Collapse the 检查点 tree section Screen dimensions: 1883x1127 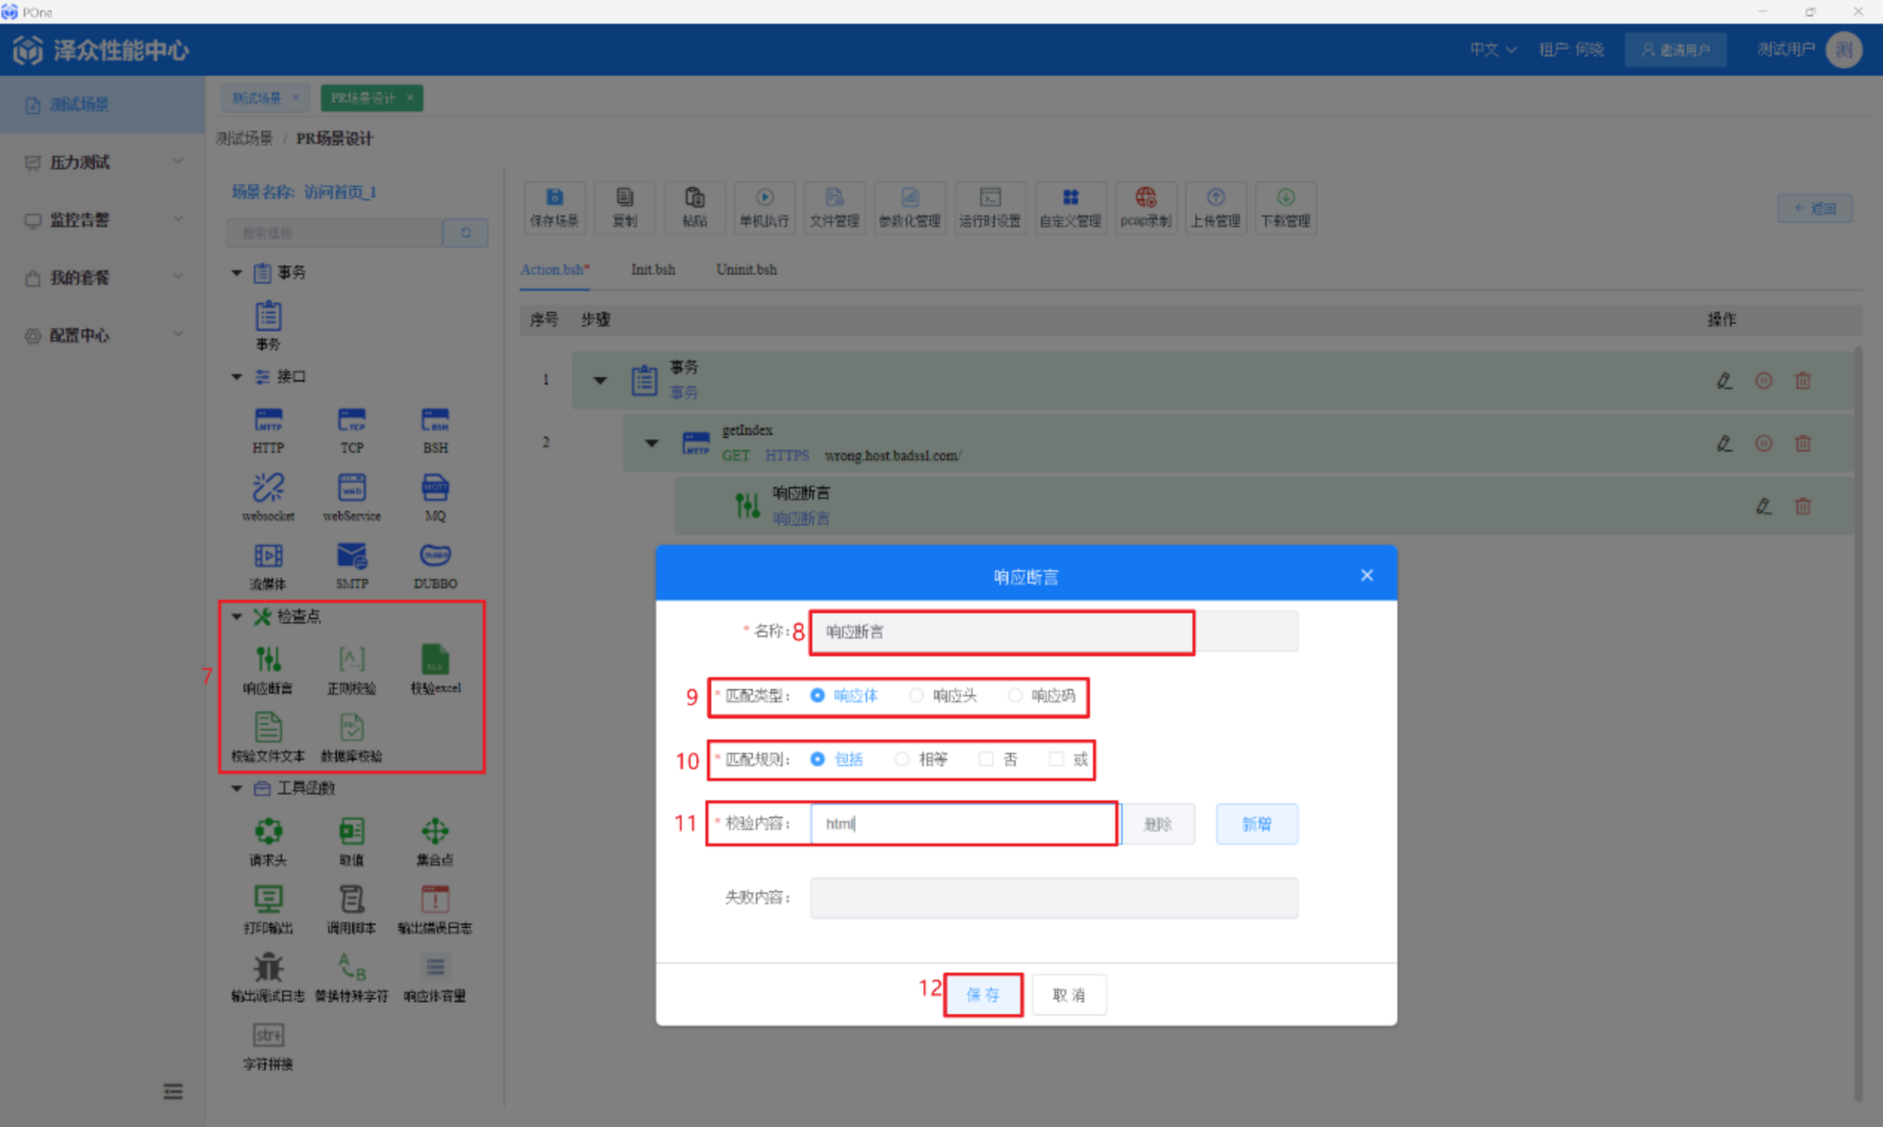(x=236, y=616)
